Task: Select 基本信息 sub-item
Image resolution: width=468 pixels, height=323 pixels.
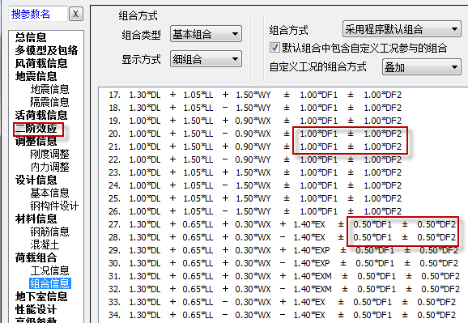Action: tap(49, 193)
